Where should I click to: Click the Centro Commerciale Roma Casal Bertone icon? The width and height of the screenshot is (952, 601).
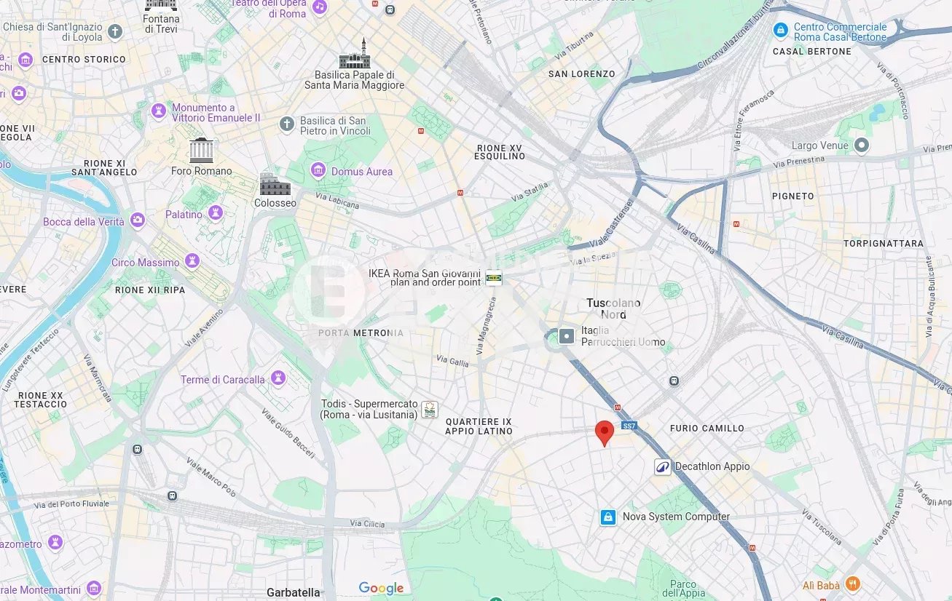(x=781, y=31)
